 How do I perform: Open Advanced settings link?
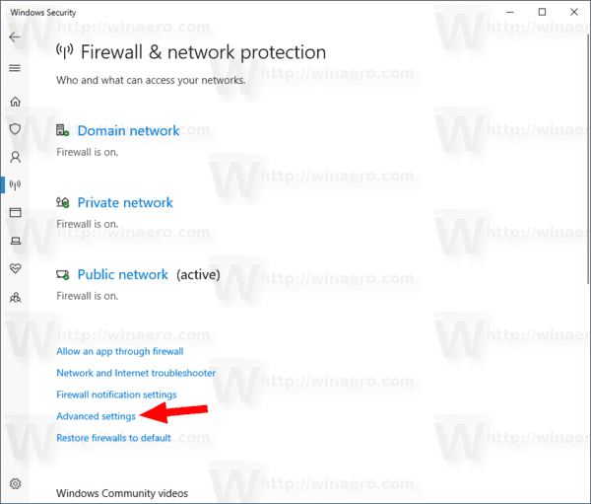coord(96,416)
